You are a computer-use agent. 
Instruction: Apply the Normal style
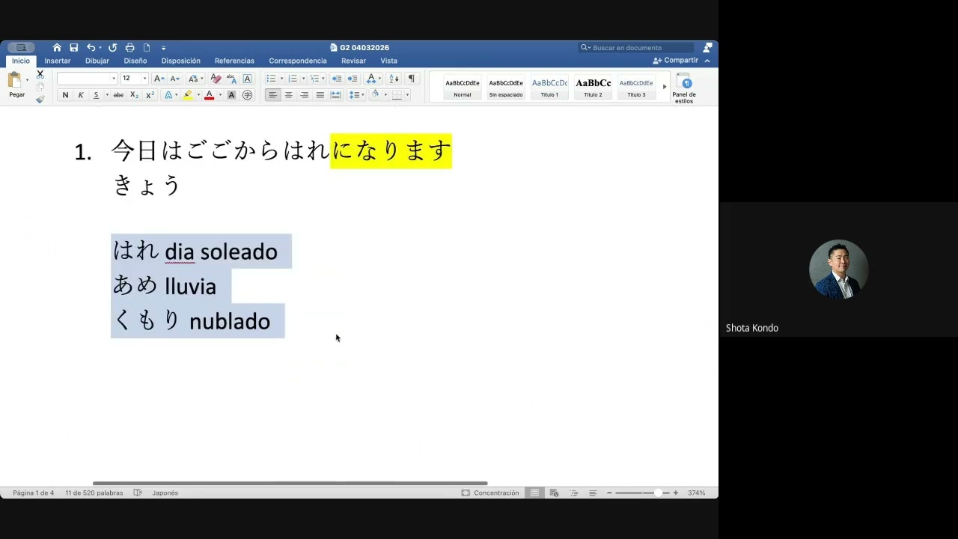tap(463, 88)
